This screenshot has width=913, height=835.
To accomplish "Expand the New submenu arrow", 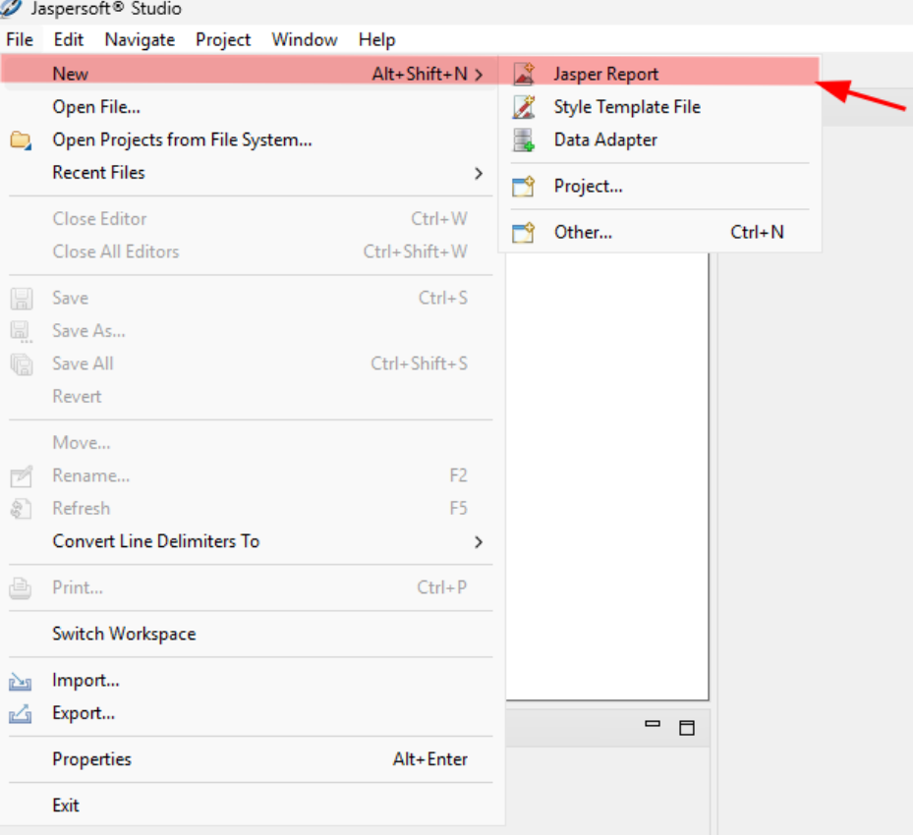I will pos(479,74).
